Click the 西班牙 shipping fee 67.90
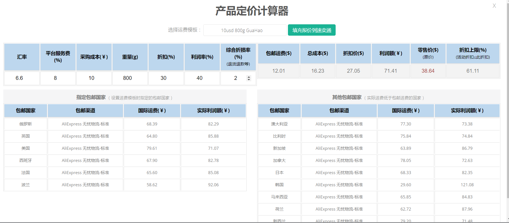The width and height of the screenshot is (509, 223). [152, 161]
